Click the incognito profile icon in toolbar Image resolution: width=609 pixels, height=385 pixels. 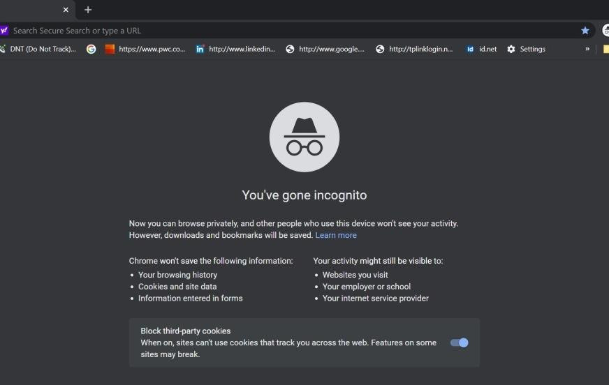pos(605,31)
